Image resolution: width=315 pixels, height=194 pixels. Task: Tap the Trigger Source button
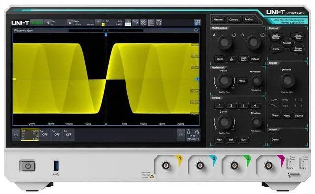click(299, 116)
